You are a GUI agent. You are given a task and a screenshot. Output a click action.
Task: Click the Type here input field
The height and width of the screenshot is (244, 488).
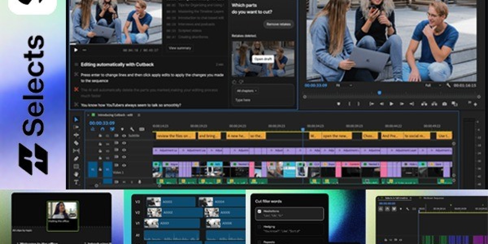(263, 100)
